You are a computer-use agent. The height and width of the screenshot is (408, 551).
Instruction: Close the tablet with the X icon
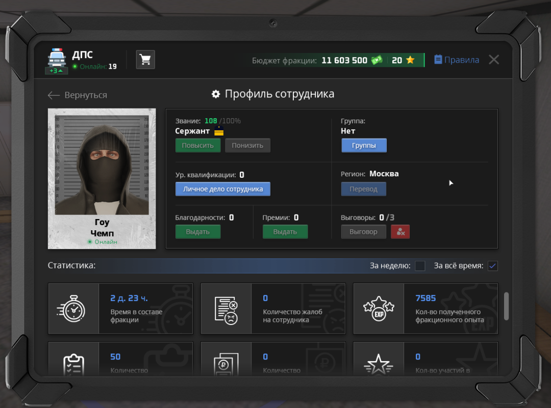click(x=494, y=60)
